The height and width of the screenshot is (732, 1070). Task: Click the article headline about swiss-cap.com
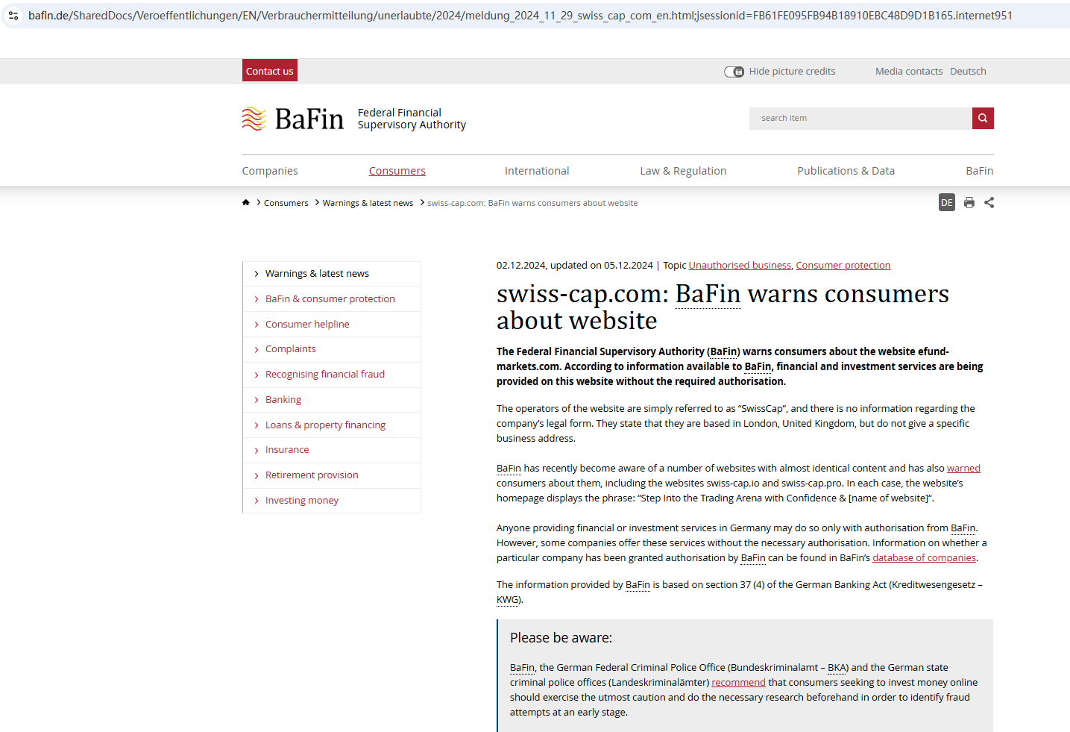(x=723, y=307)
